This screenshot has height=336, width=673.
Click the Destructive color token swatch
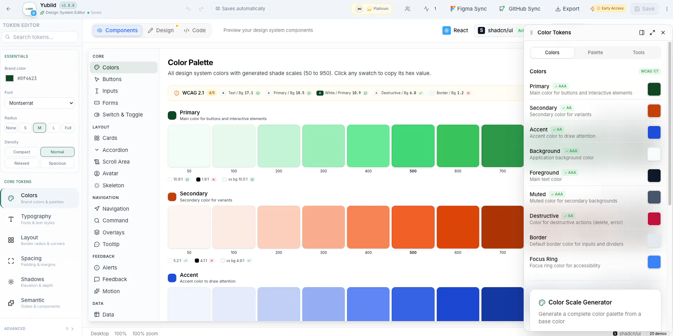[x=654, y=219]
